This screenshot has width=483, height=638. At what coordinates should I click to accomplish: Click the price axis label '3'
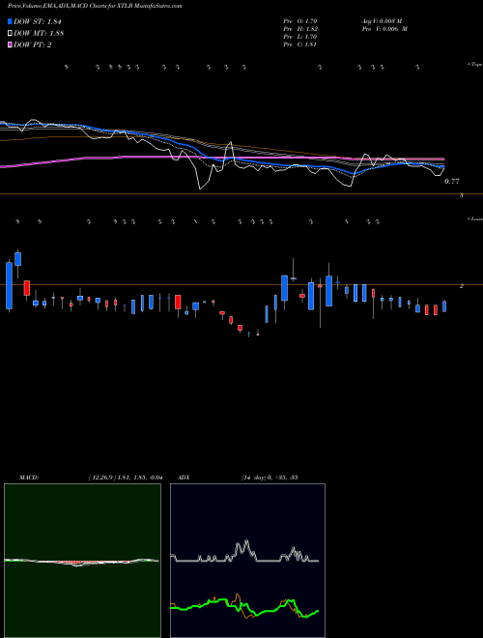(x=462, y=195)
